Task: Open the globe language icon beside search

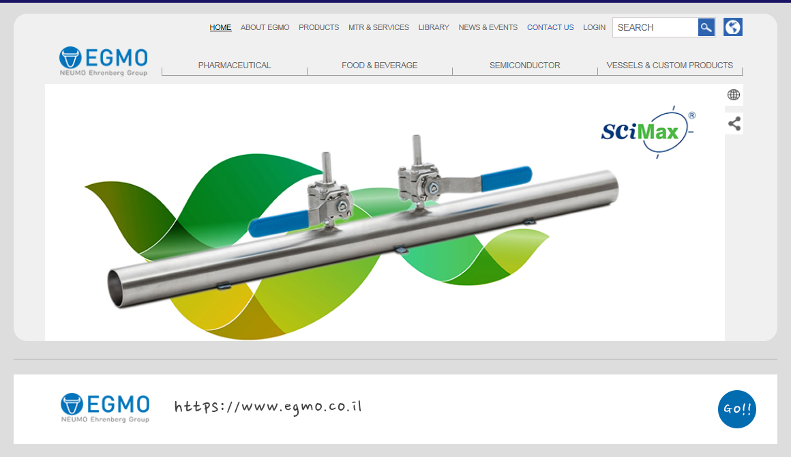Action: (733, 27)
